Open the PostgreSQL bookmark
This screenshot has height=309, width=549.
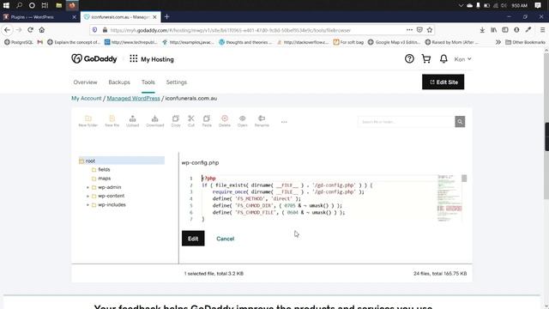(18, 42)
